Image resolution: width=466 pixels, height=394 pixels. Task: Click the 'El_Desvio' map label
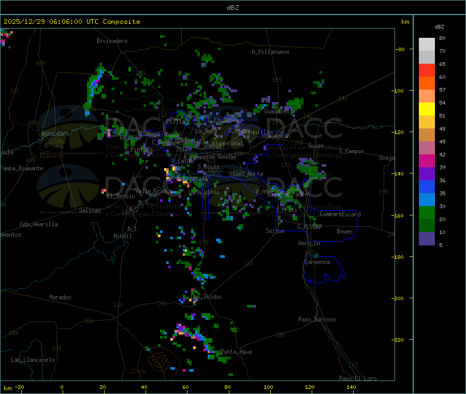click(121, 196)
